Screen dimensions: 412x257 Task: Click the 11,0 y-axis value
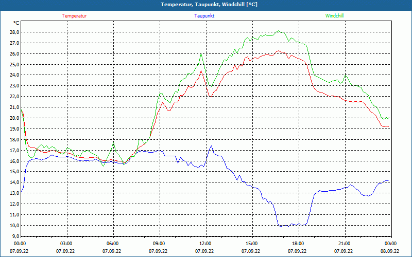coord(14,215)
